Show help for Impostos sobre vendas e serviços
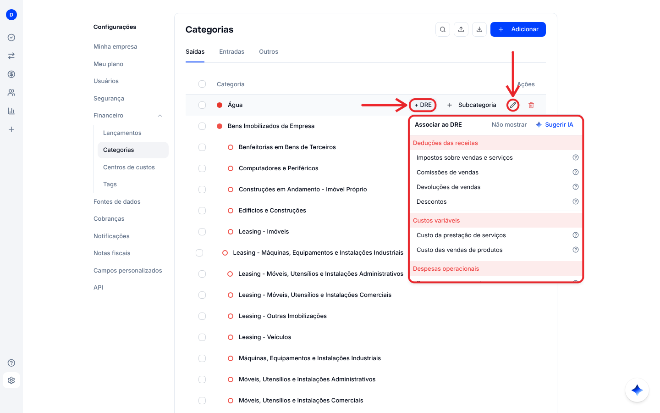Image resolution: width=660 pixels, height=413 pixels. (x=576, y=157)
